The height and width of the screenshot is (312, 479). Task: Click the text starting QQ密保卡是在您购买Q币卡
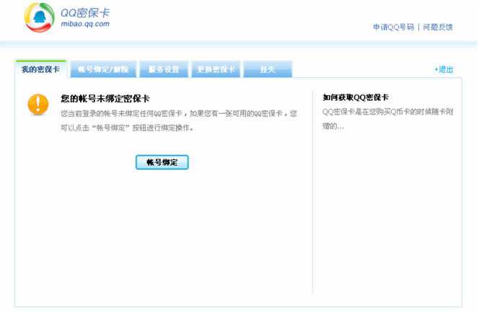pyautogui.click(x=387, y=119)
